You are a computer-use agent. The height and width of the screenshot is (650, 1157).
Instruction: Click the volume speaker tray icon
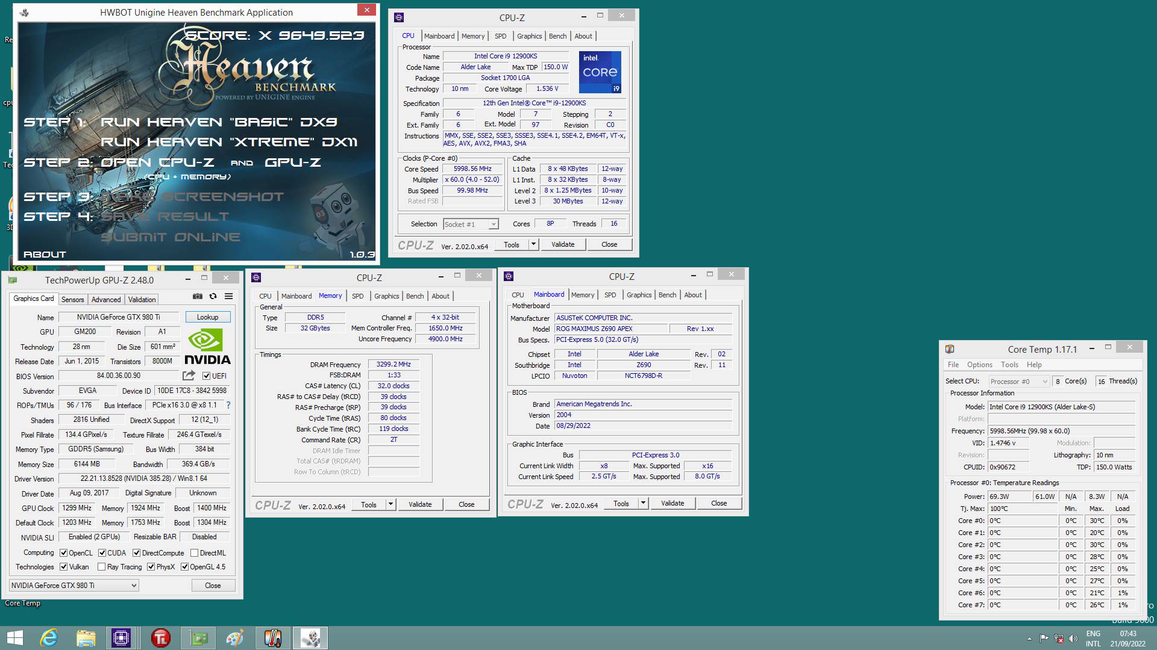coord(1073,639)
